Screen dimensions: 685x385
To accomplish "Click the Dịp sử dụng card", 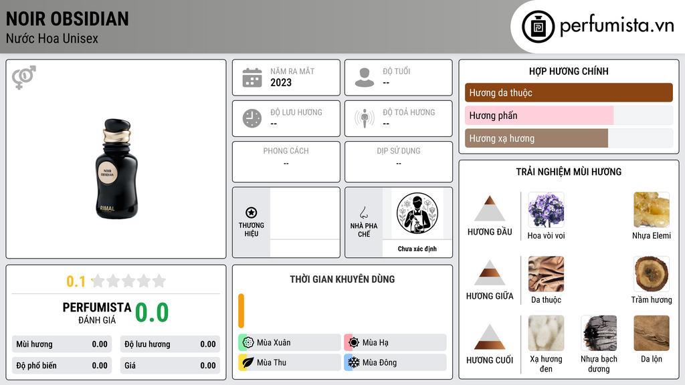I will tap(399, 162).
